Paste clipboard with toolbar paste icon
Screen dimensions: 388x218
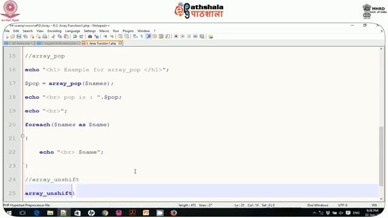[x=66, y=36]
